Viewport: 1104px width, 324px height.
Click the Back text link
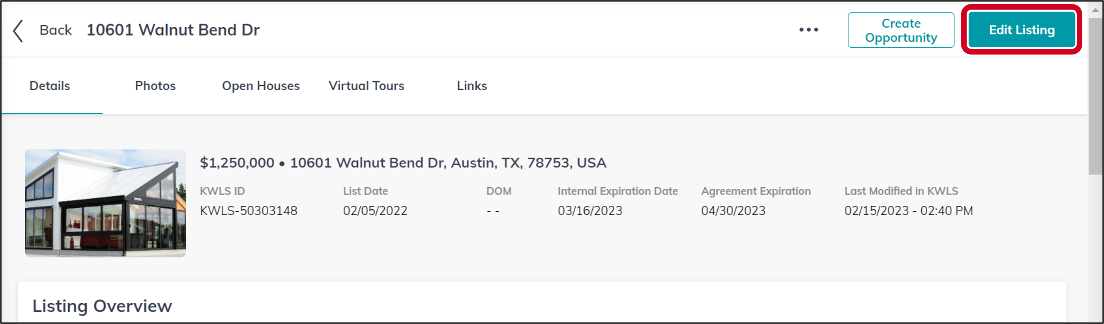point(56,30)
